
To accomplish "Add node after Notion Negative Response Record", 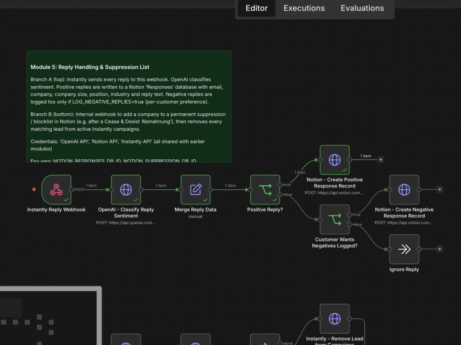I will coord(439,190).
